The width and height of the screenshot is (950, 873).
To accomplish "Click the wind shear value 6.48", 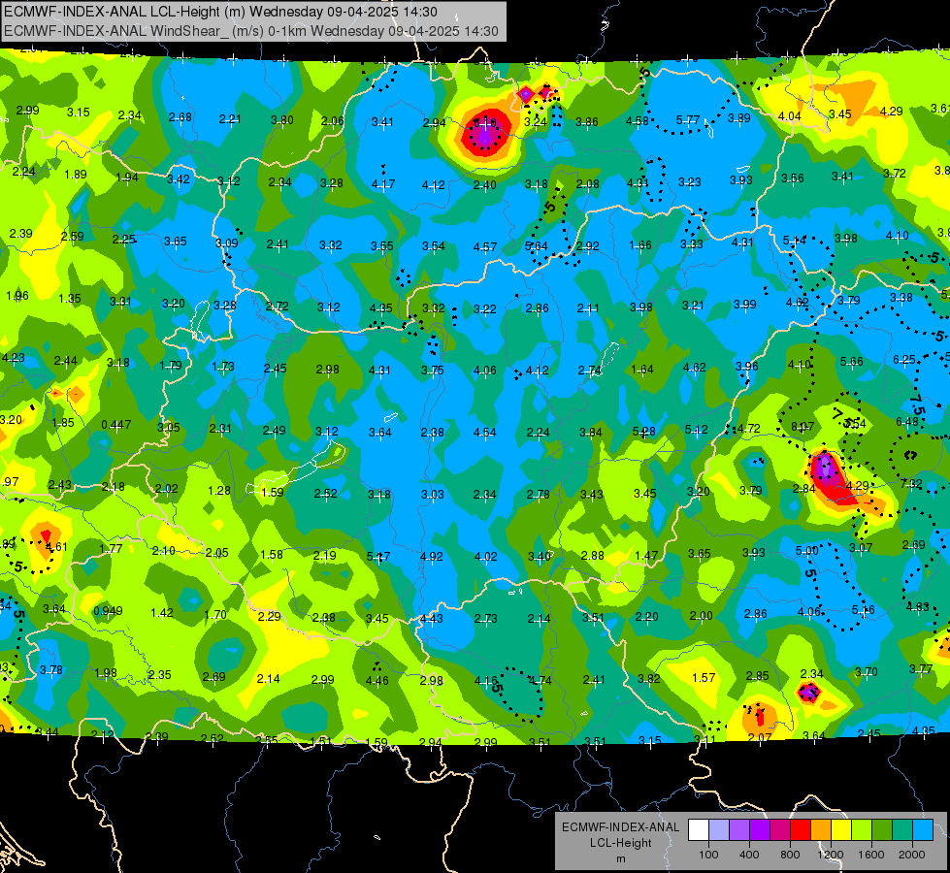I will click(x=907, y=422).
